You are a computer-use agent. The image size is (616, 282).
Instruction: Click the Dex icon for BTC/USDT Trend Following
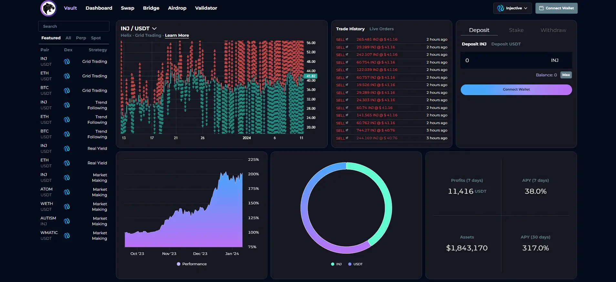point(67,134)
